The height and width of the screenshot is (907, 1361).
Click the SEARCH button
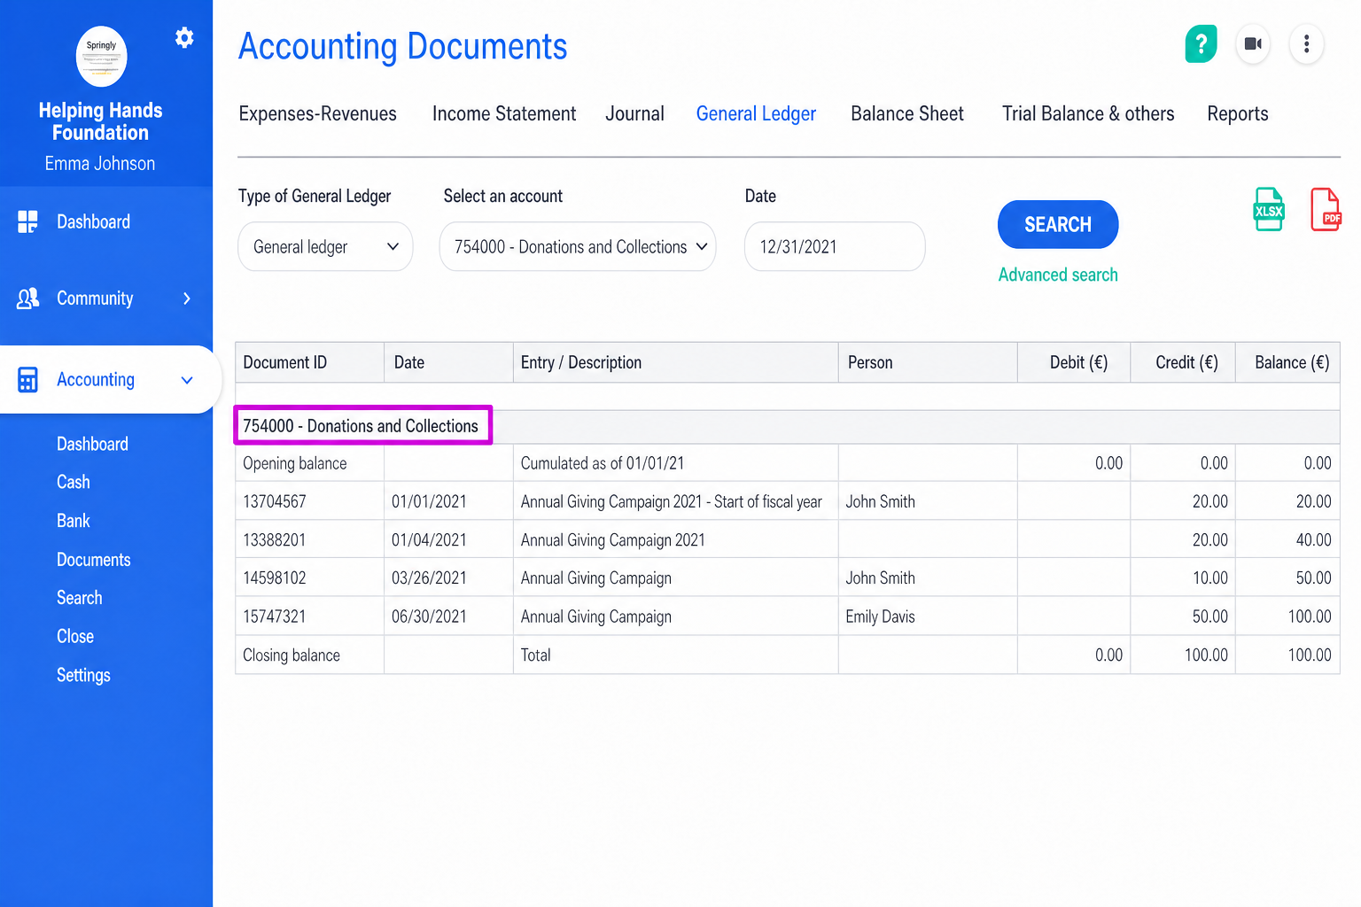click(x=1058, y=224)
